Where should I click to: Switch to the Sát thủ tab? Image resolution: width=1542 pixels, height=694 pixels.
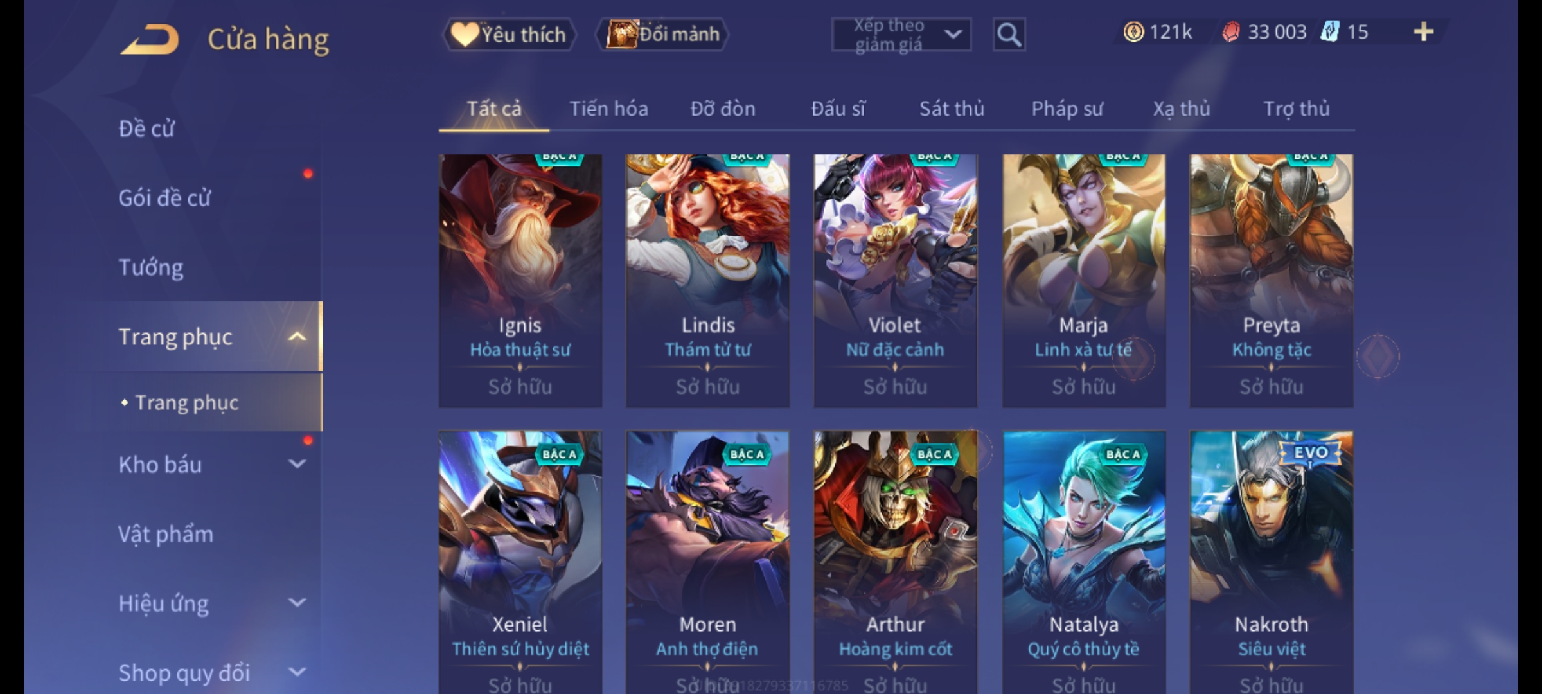pos(952,109)
